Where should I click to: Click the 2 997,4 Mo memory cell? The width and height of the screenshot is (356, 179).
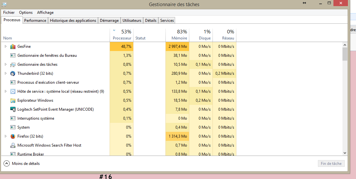(x=177, y=47)
